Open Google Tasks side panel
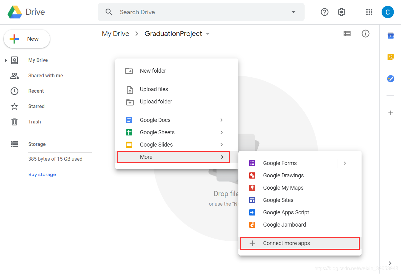This screenshot has height=274, width=401. (391, 79)
